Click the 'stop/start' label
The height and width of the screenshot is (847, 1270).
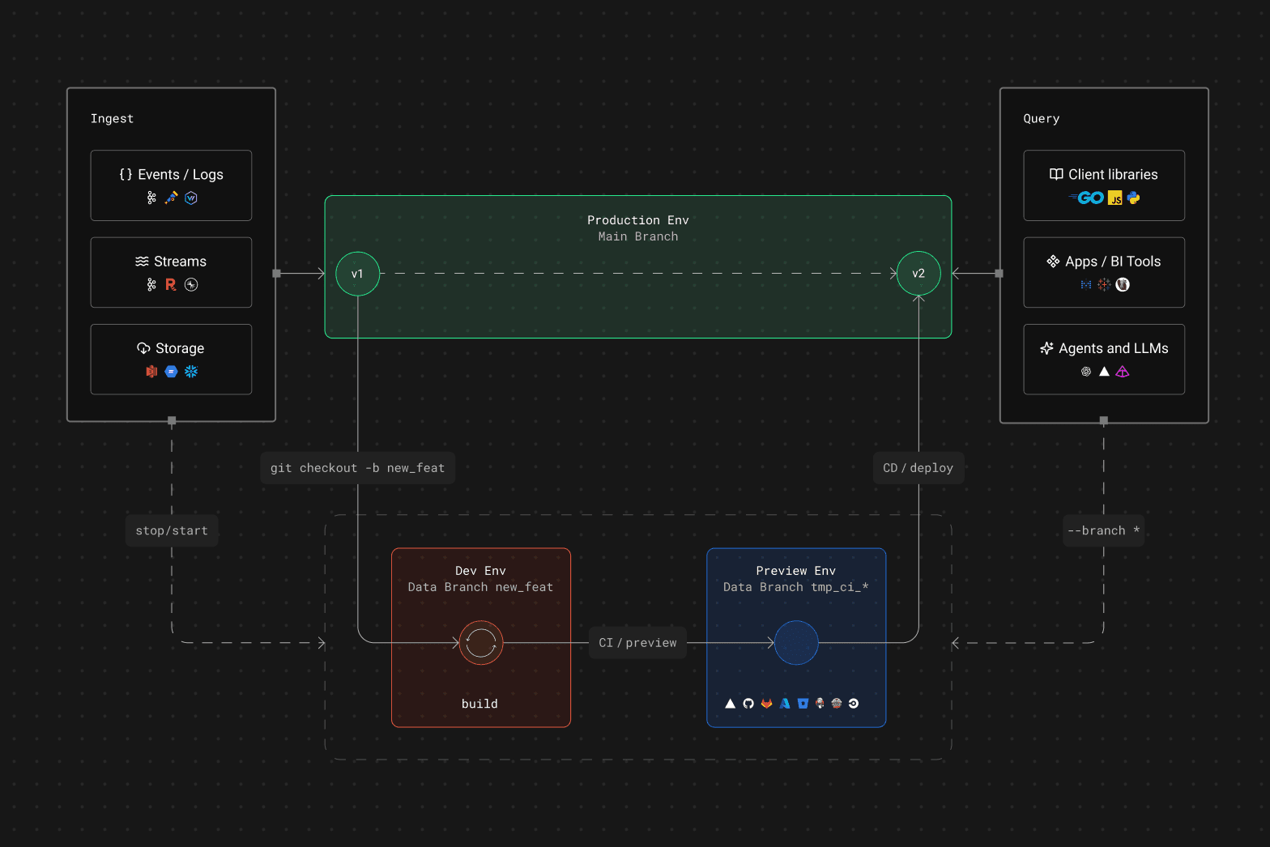[172, 531]
